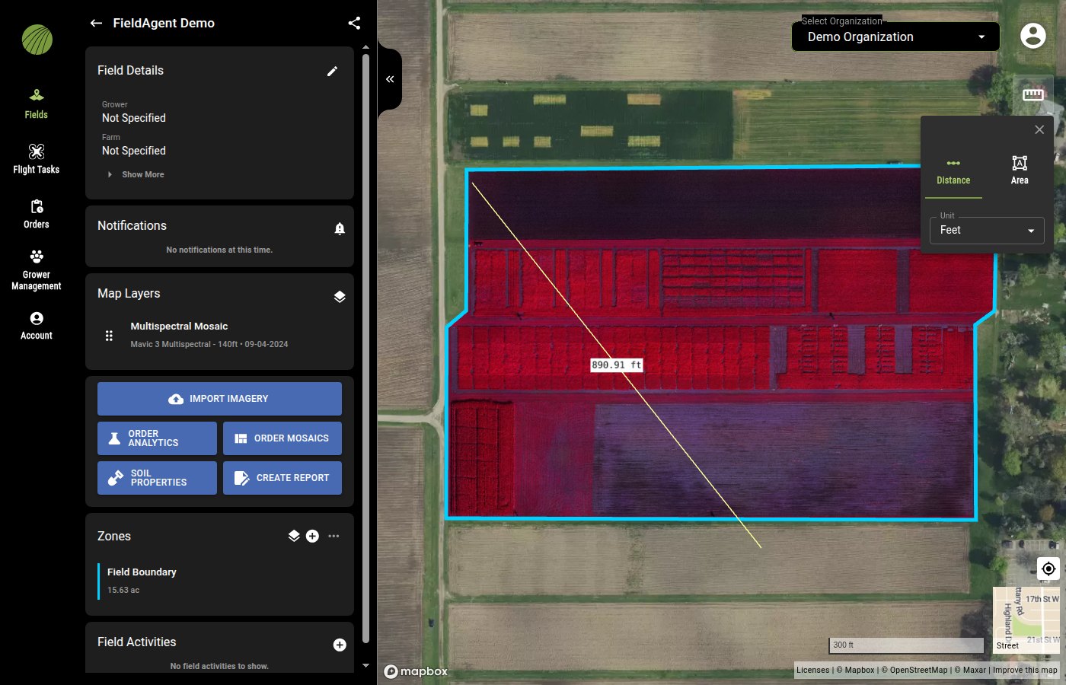Click the side panel vertical scrollbar
The image size is (1066, 685).
point(365,349)
